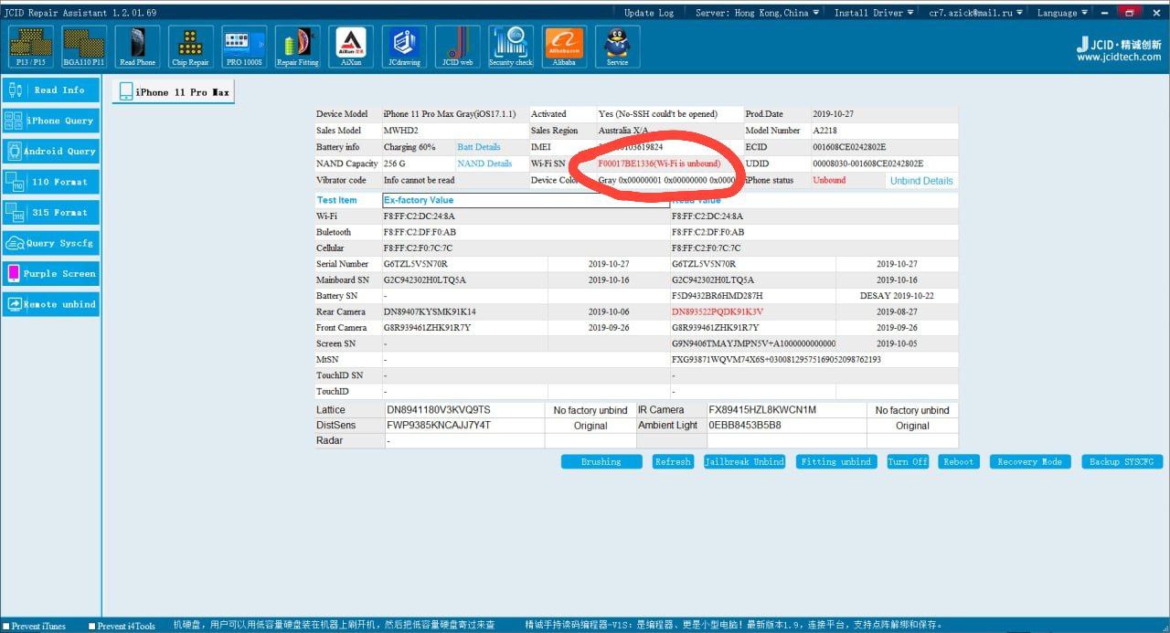Select the Read Phone toolbar icon
Screen dimensions: 1170x633
[137, 46]
